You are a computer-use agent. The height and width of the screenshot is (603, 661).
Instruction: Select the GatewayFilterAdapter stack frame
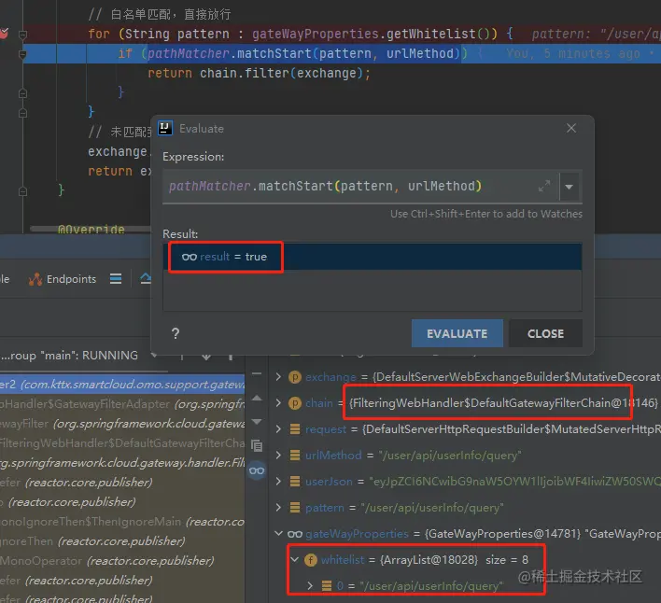[x=122, y=404]
